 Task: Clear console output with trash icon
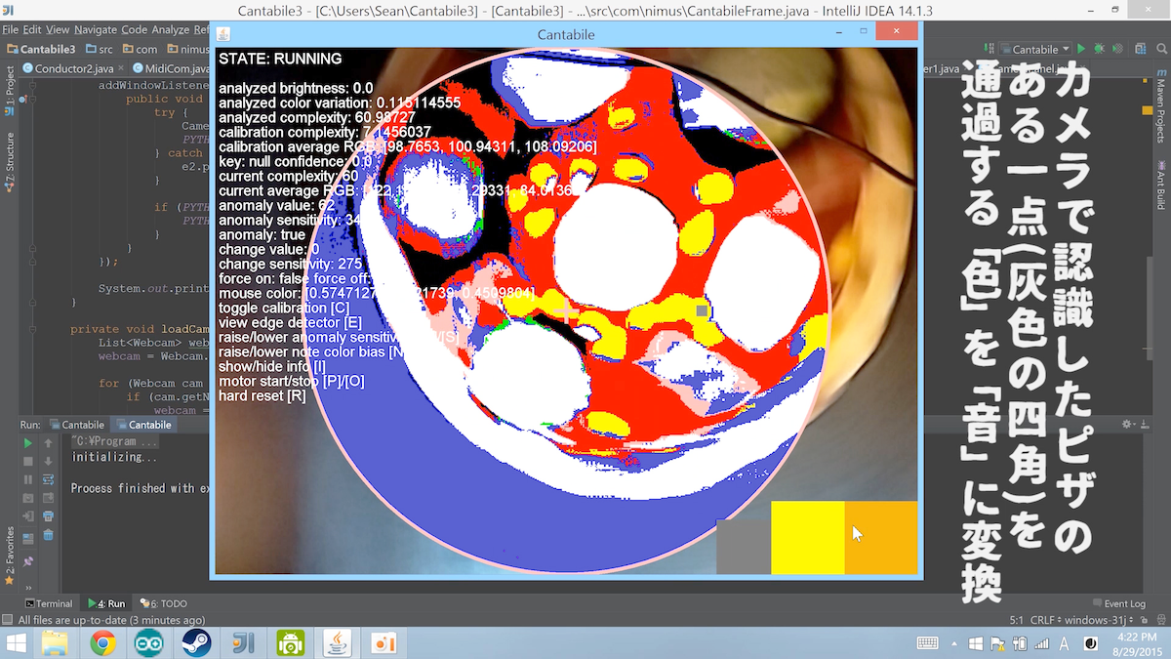click(48, 536)
